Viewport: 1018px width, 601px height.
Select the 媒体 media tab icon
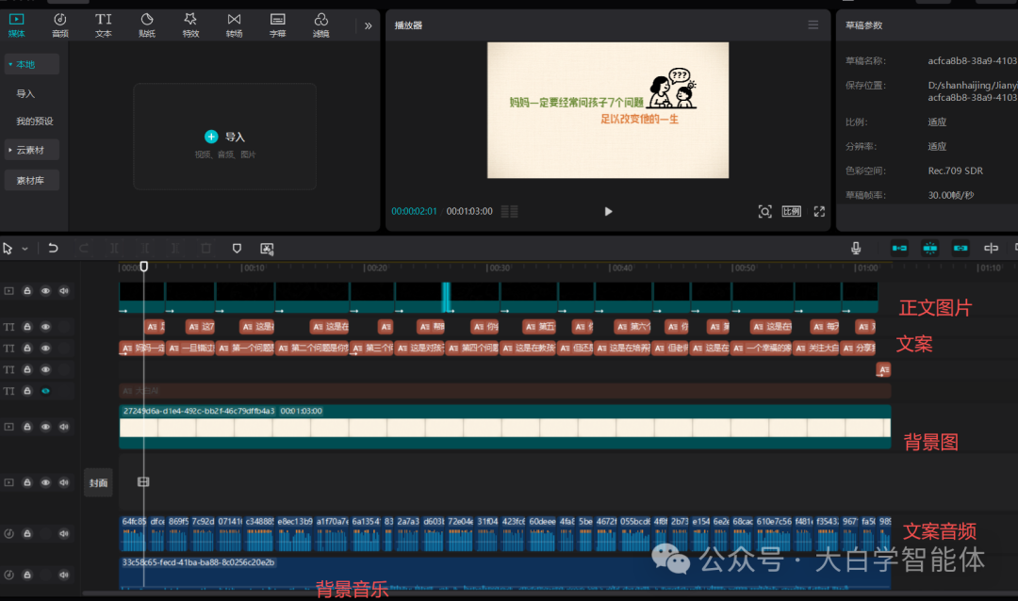coord(16,20)
